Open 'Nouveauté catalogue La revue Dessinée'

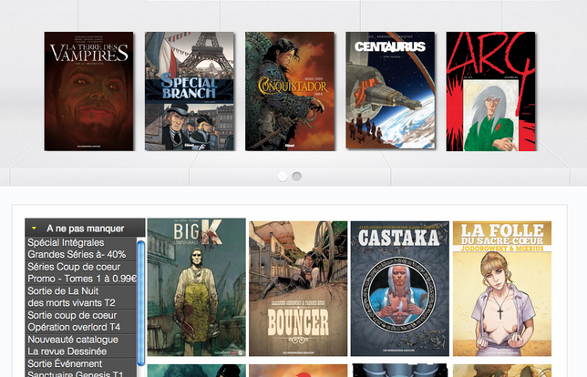click(80, 346)
